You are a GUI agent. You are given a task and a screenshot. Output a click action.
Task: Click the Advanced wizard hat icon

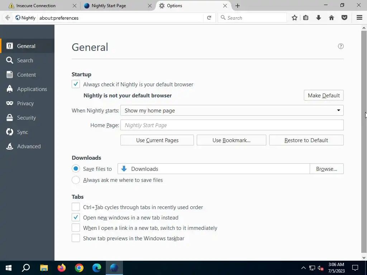(x=10, y=146)
